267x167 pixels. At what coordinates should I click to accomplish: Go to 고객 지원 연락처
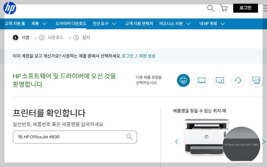[139, 24]
